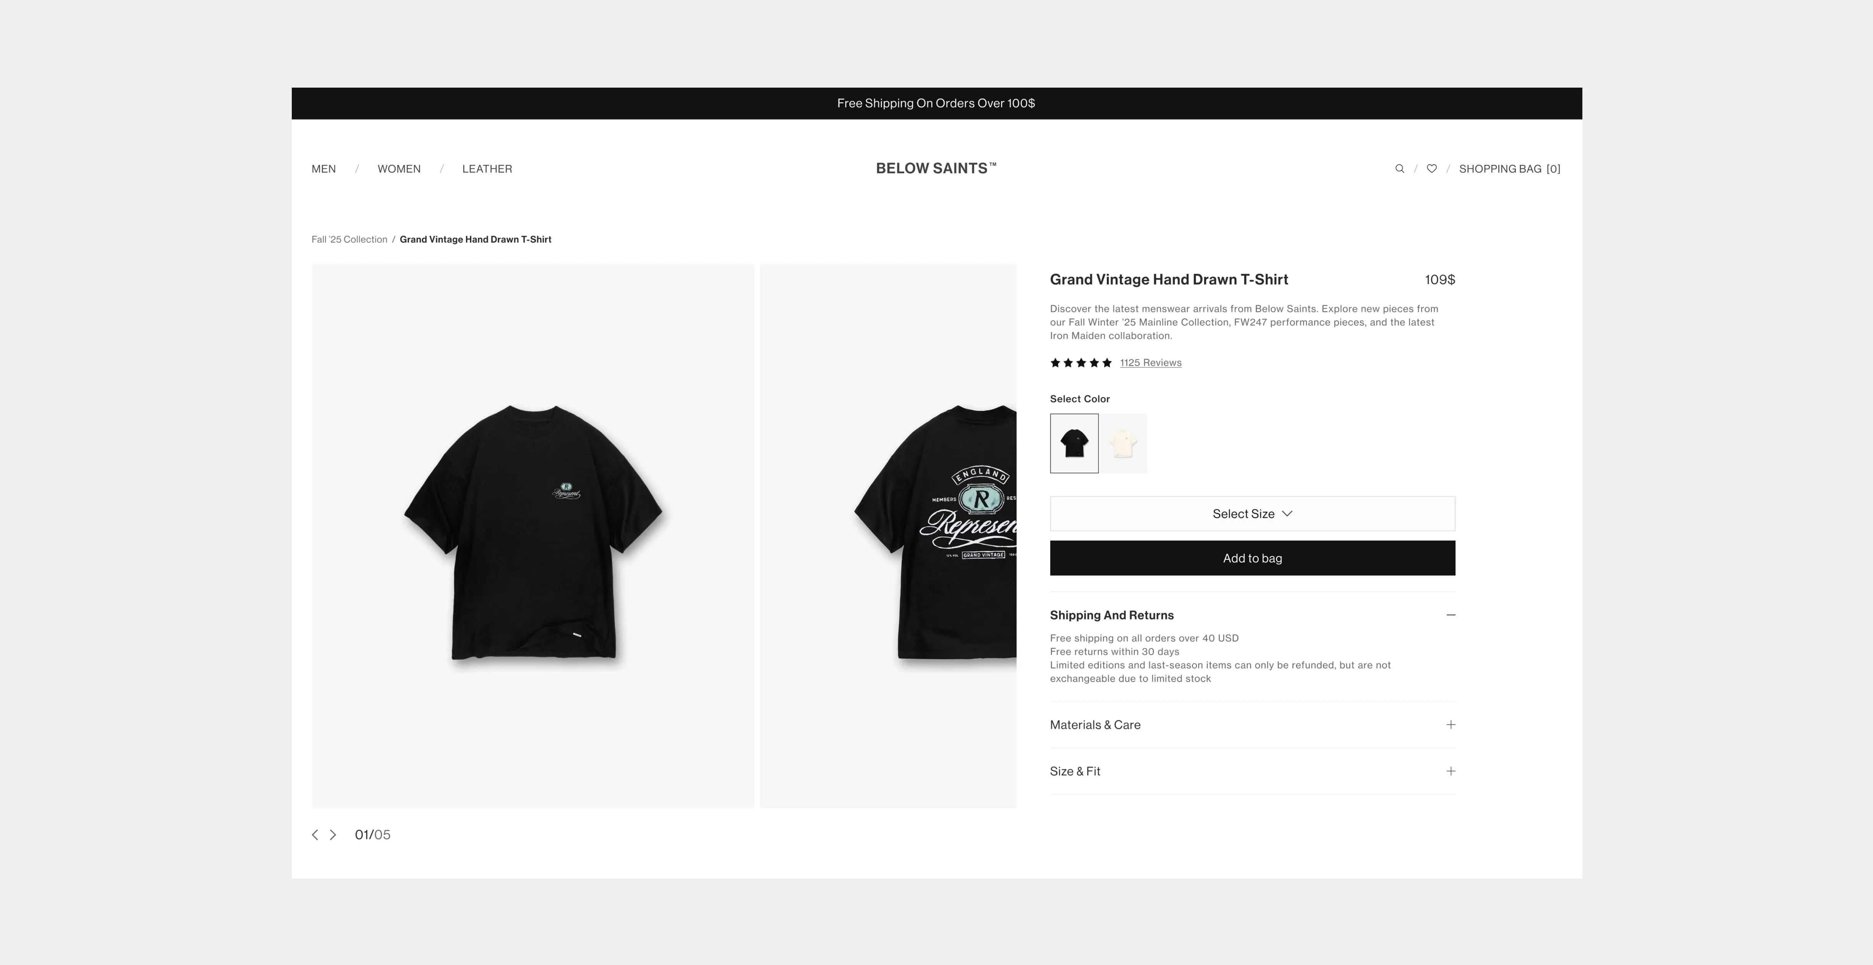
Task: Click the Add to bag button
Action: click(1252, 558)
